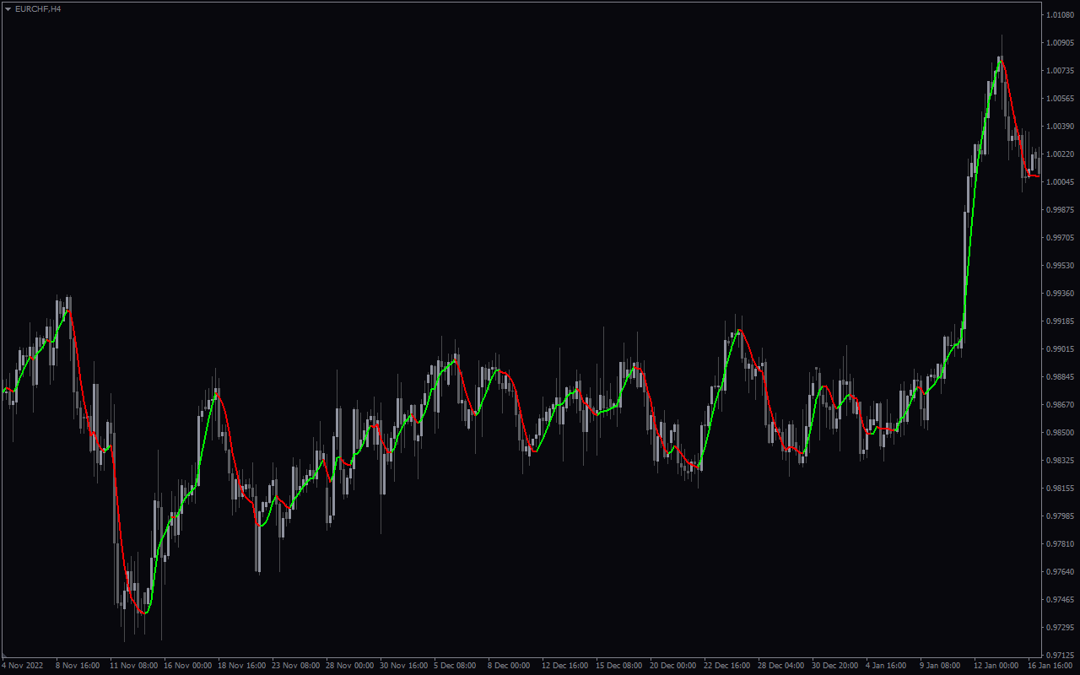Click the 28 Nov 00:00 time label
The width and height of the screenshot is (1080, 675).
click(x=348, y=666)
